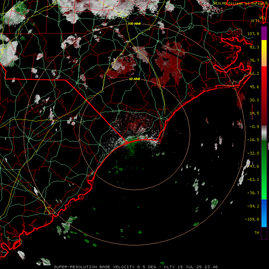
Task: Select the -16.5 velocity scale value
Action: (x=253, y=140)
